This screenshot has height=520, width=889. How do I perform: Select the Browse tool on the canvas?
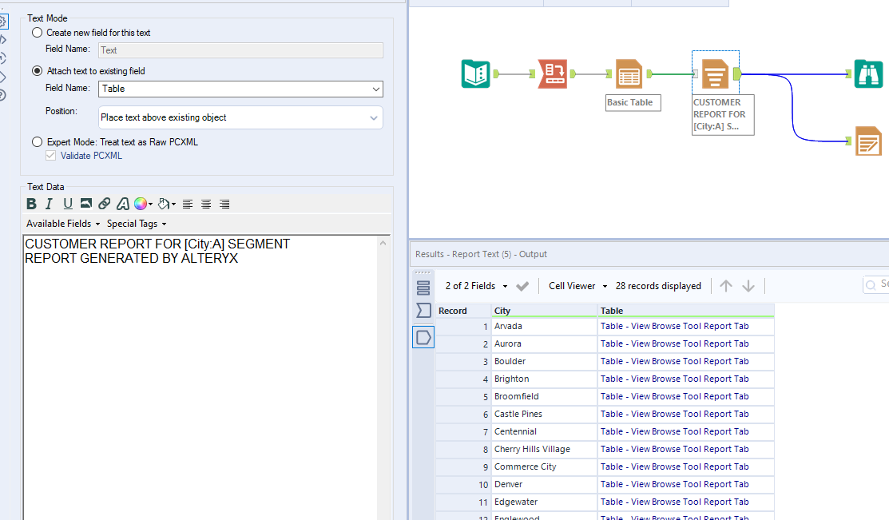(x=868, y=73)
